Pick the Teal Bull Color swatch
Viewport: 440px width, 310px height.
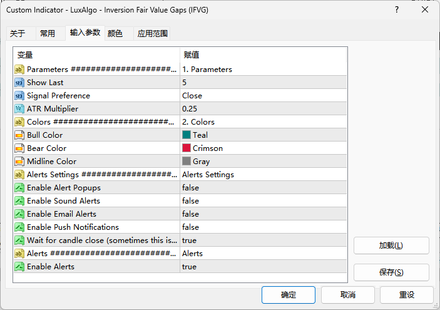pyautogui.click(x=187, y=135)
